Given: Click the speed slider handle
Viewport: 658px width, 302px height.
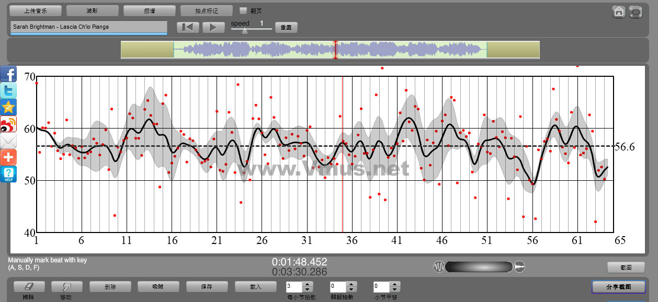Looking at the screenshot, I should [x=244, y=30].
